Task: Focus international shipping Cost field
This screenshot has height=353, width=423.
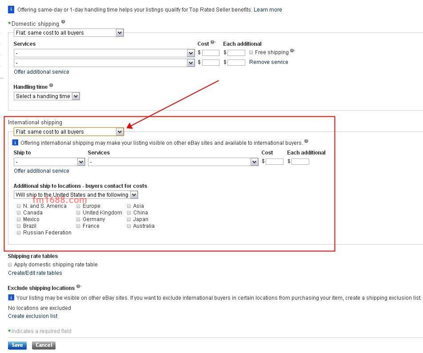Action: click(275, 162)
